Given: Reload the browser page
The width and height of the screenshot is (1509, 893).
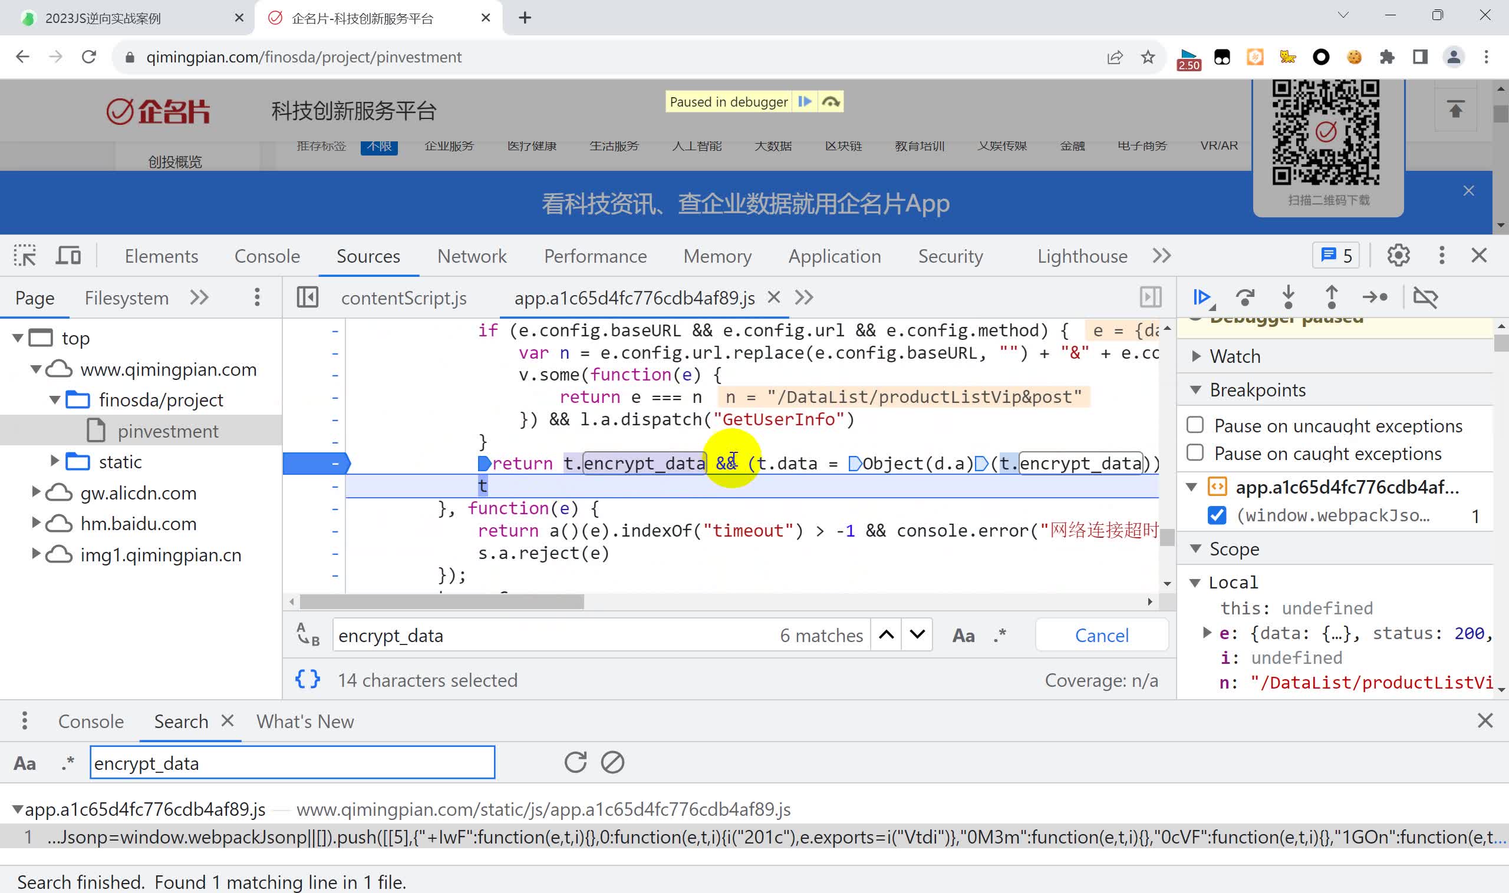Looking at the screenshot, I should point(89,57).
